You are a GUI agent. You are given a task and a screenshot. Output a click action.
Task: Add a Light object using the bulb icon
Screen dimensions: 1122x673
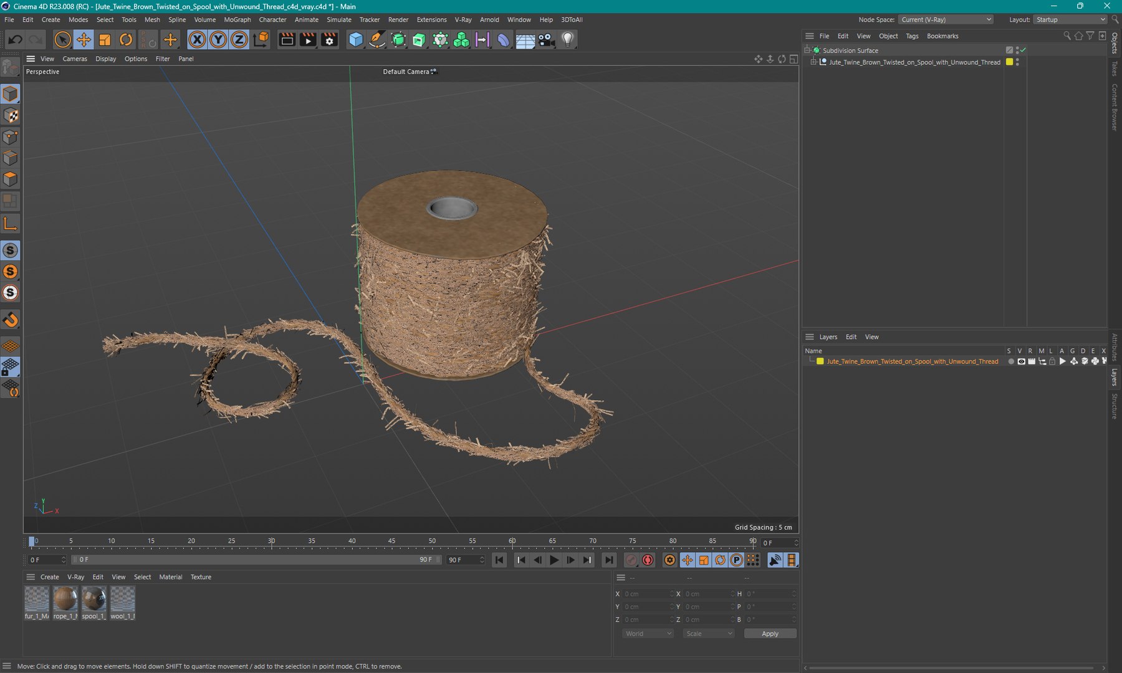pos(567,40)
